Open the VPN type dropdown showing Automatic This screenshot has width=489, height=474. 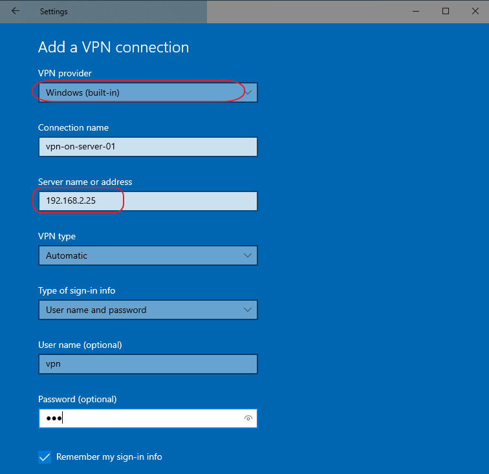click(147, 255)
